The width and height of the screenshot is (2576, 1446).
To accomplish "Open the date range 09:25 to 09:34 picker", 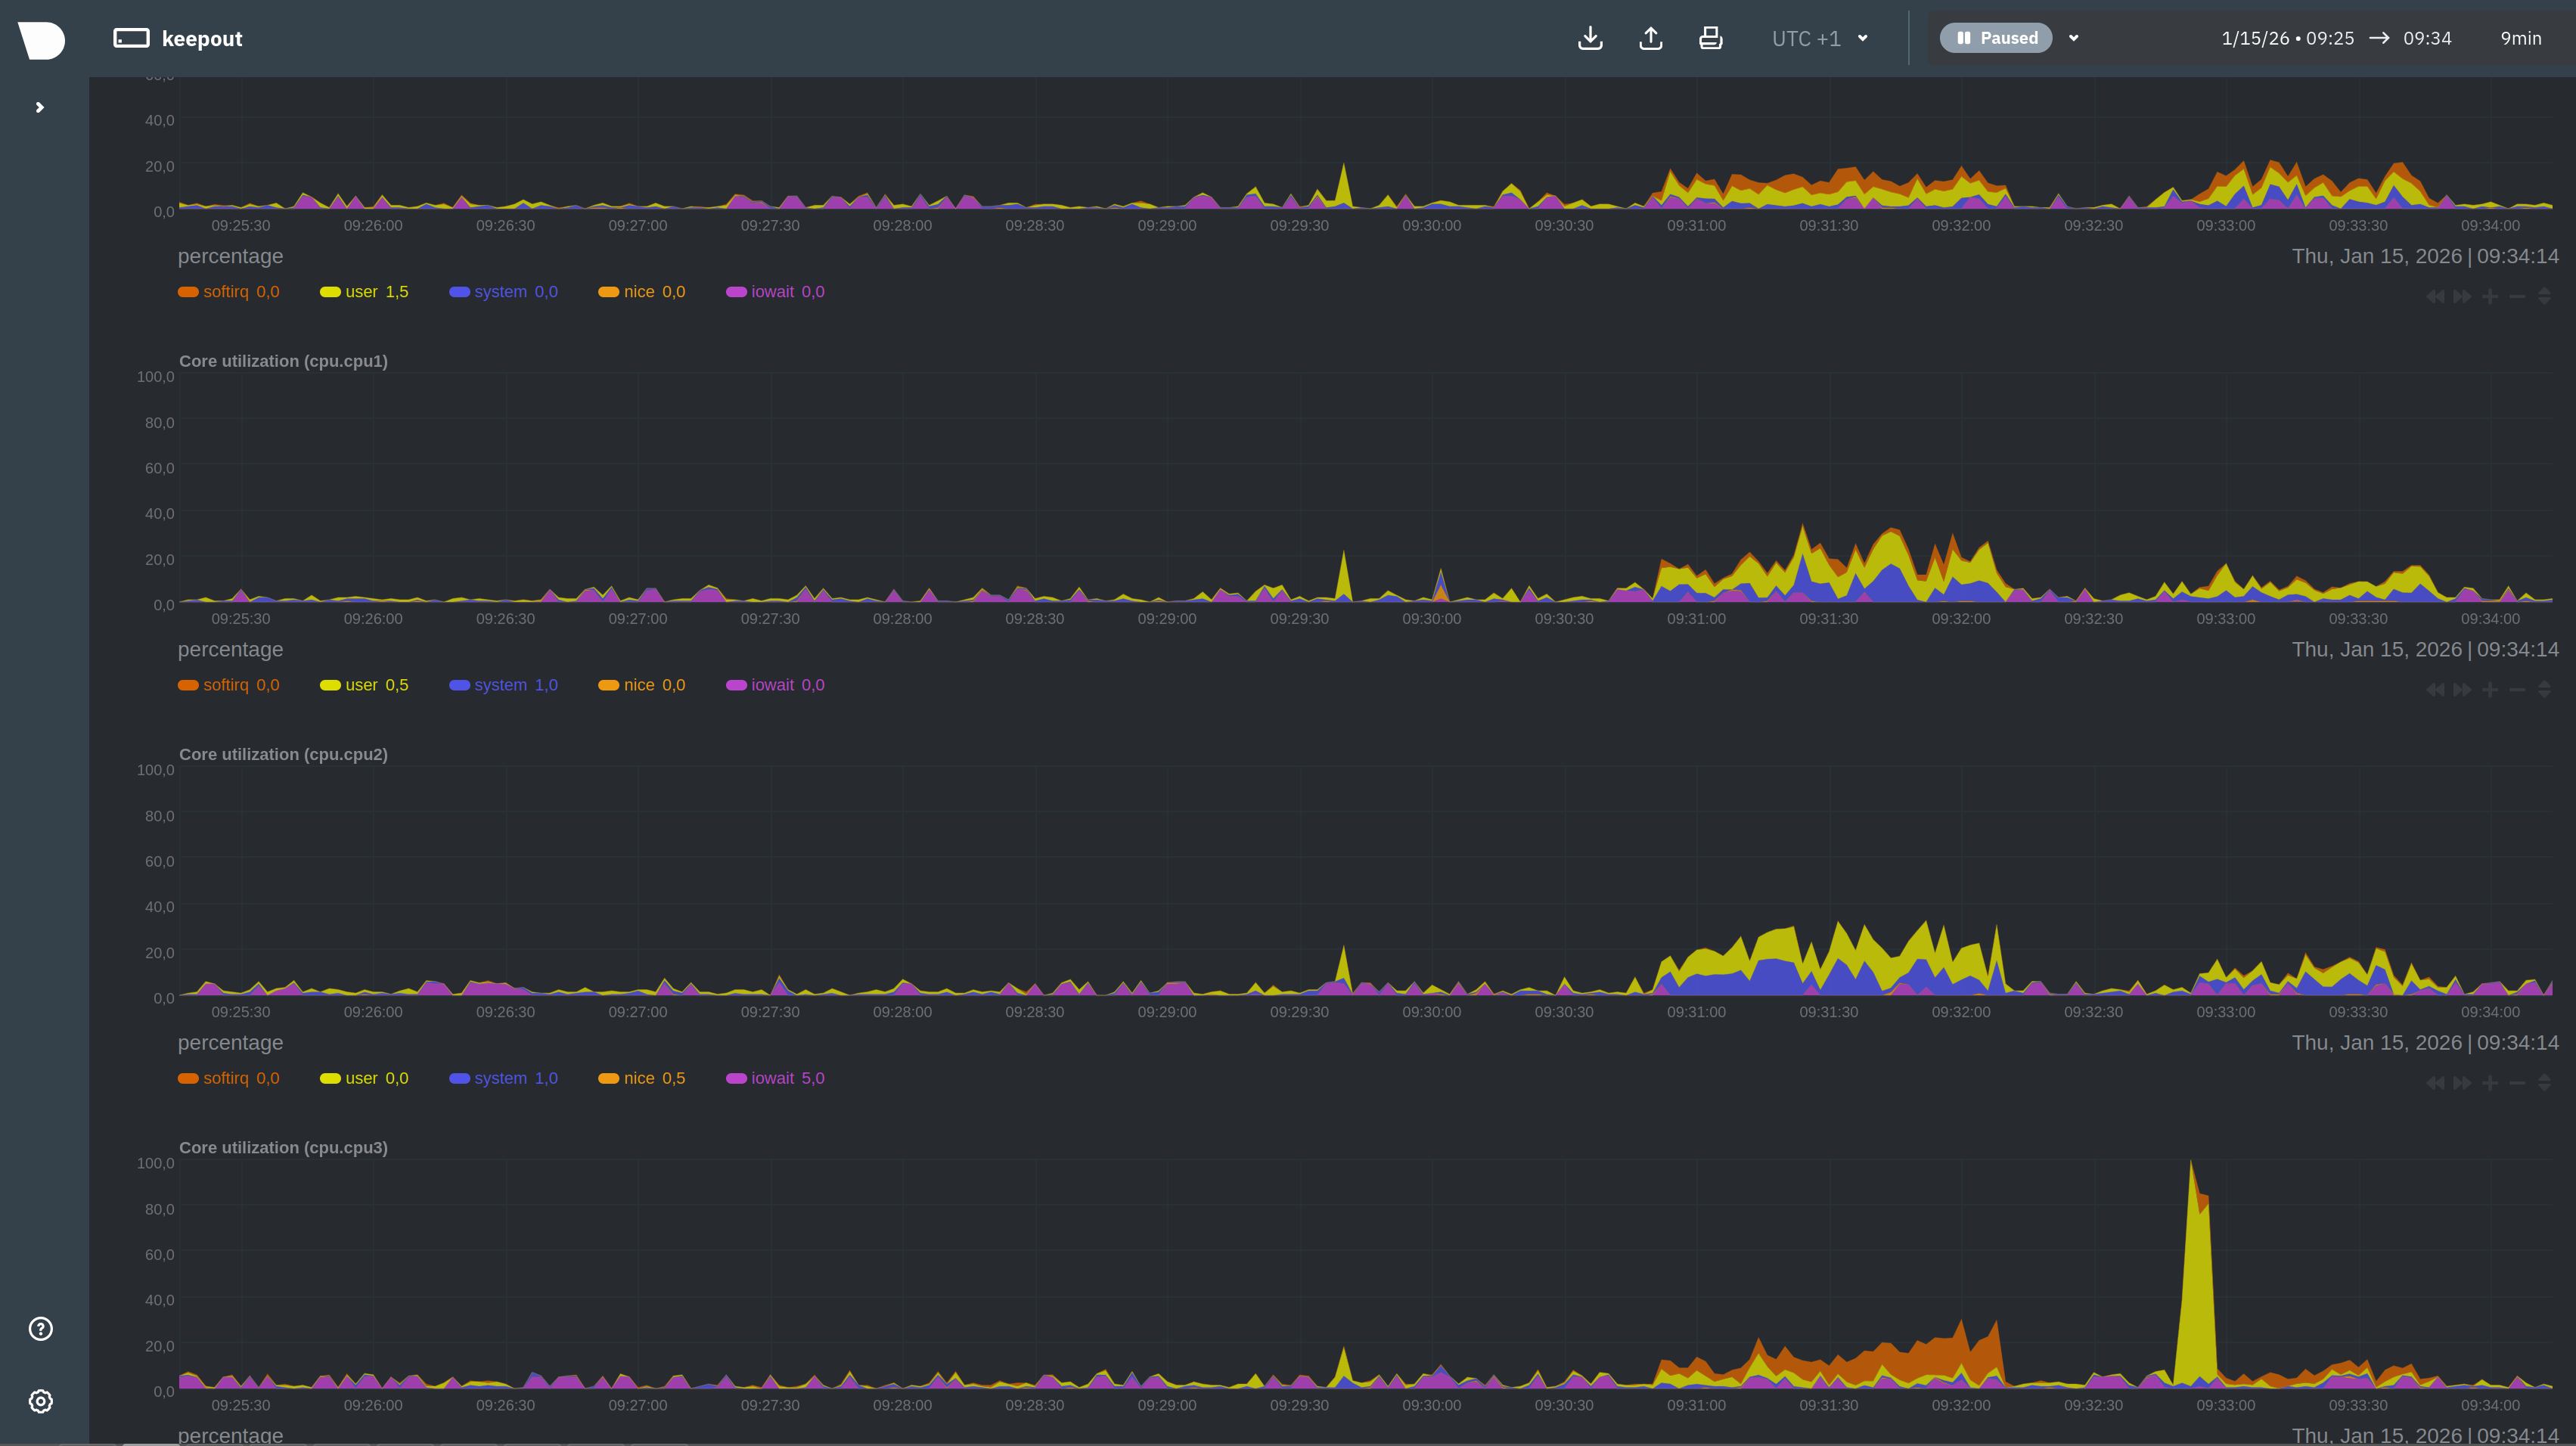I will point(2336,38).
